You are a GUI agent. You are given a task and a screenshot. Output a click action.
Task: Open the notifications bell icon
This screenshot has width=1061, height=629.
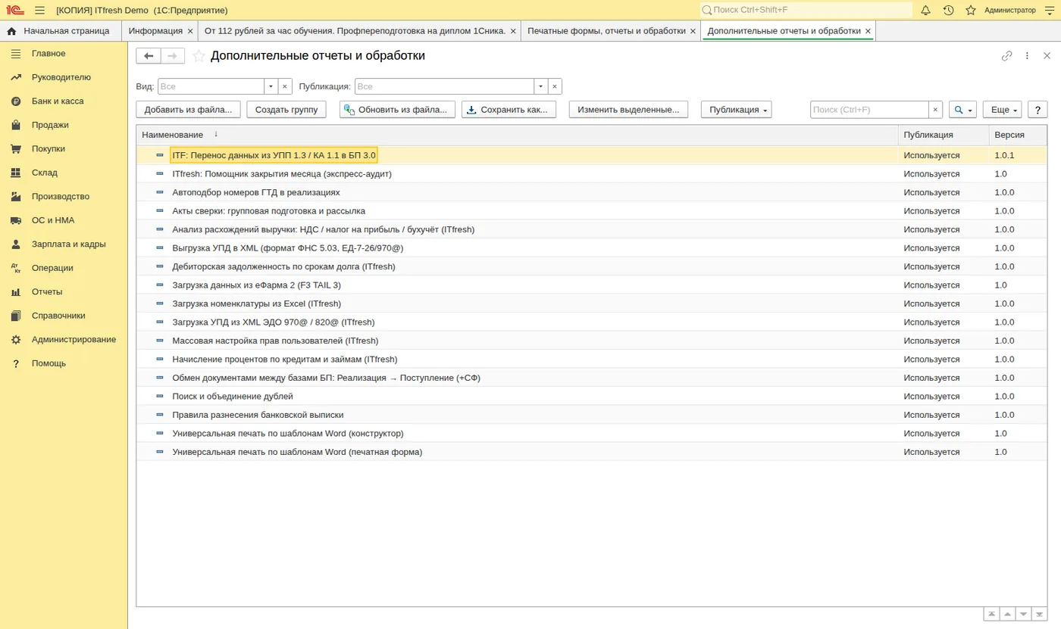(x=925, y=10)
